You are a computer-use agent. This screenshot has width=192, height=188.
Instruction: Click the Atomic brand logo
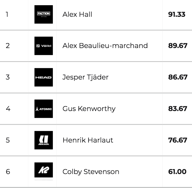(44, 109)
